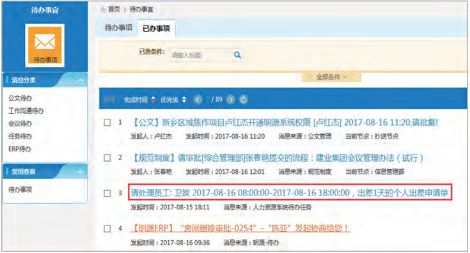Click 消息来源：规范制度 text
The width and height of the screenshot is (470, 253).
(305, 172)
